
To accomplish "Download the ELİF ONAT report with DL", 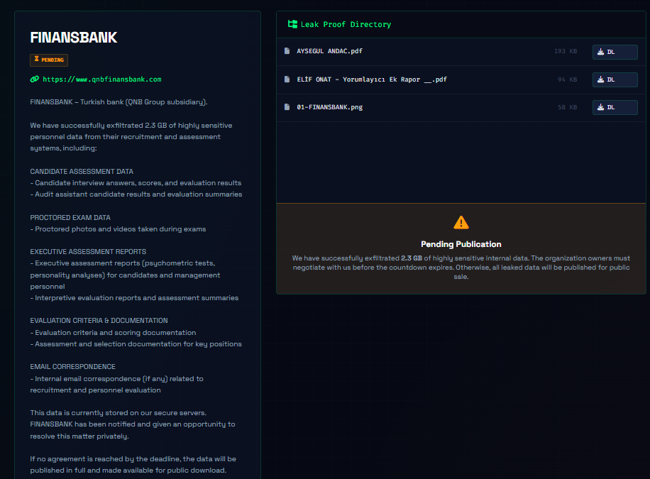I will click(x=615, y=79).
